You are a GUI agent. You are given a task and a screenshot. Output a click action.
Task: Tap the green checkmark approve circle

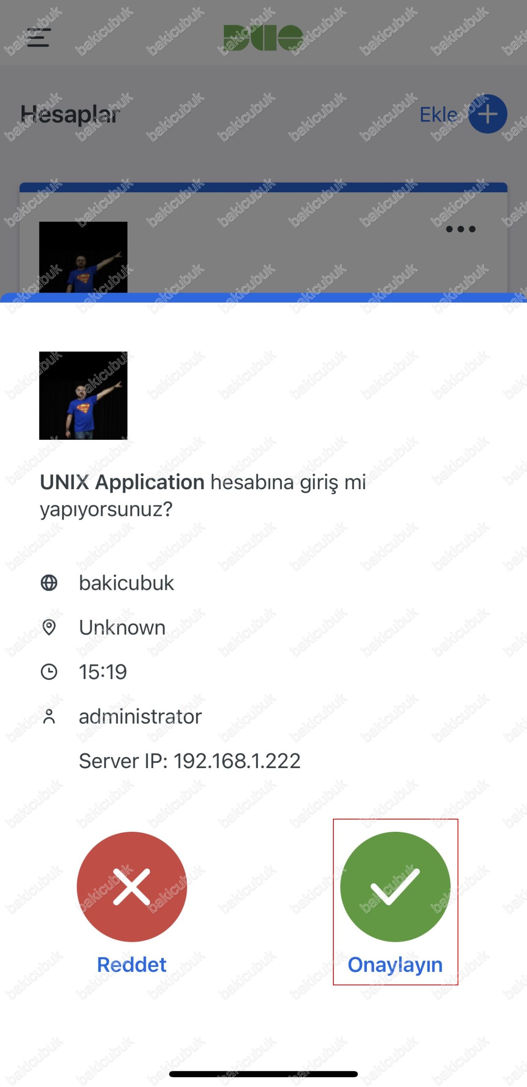pyautogui.click(x=395, y=887)
